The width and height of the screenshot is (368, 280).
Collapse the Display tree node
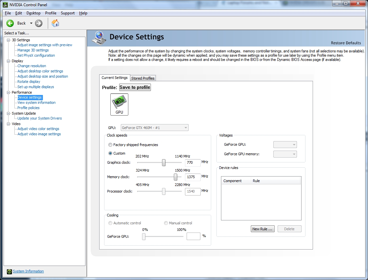[x=9, y=61]
